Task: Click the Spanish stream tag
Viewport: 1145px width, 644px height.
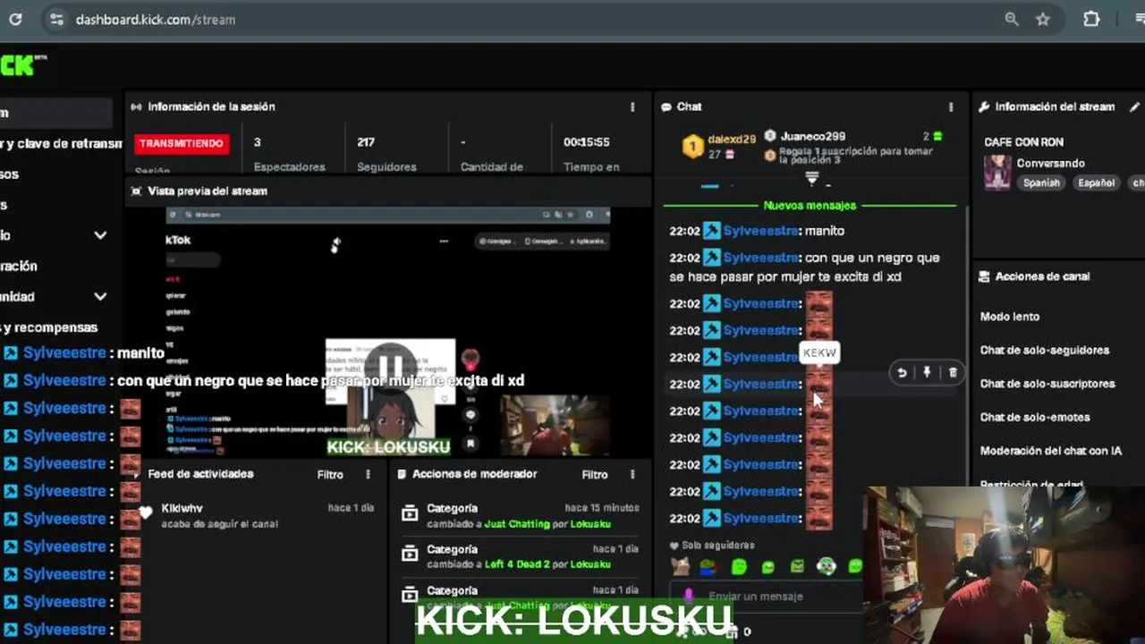Action: coord(1041,182)
